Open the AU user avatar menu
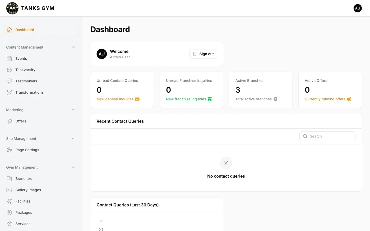 [357, 8]
